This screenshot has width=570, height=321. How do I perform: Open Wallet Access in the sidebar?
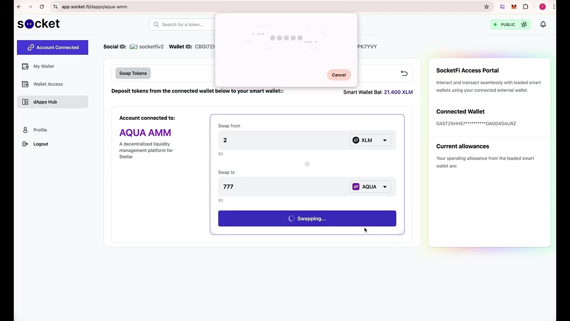tap(53, 84)
